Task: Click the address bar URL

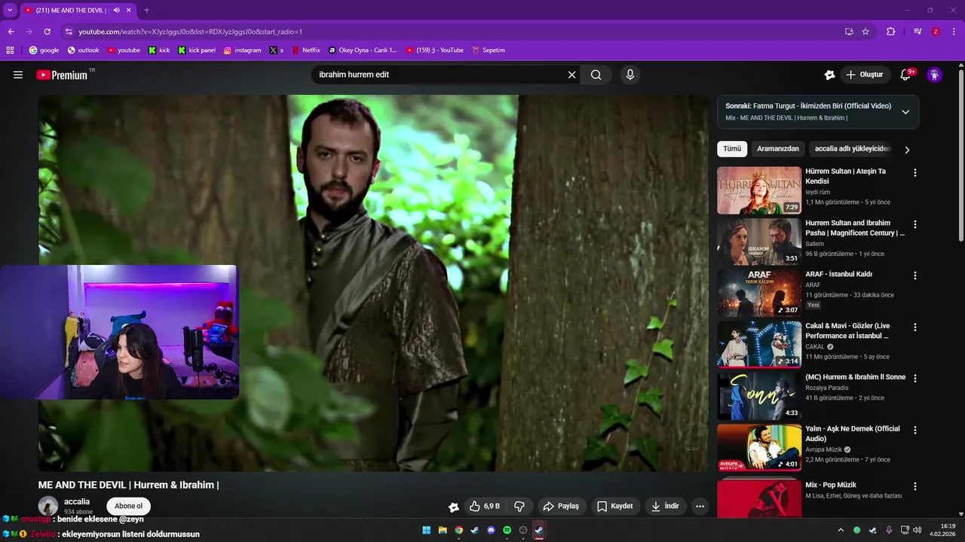Action: (x=190, y=32)
